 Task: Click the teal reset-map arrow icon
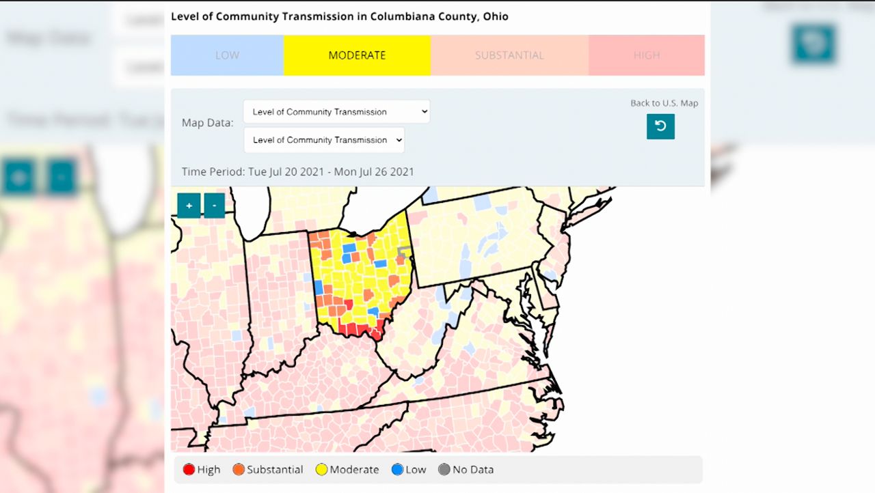tap(660, 126)
